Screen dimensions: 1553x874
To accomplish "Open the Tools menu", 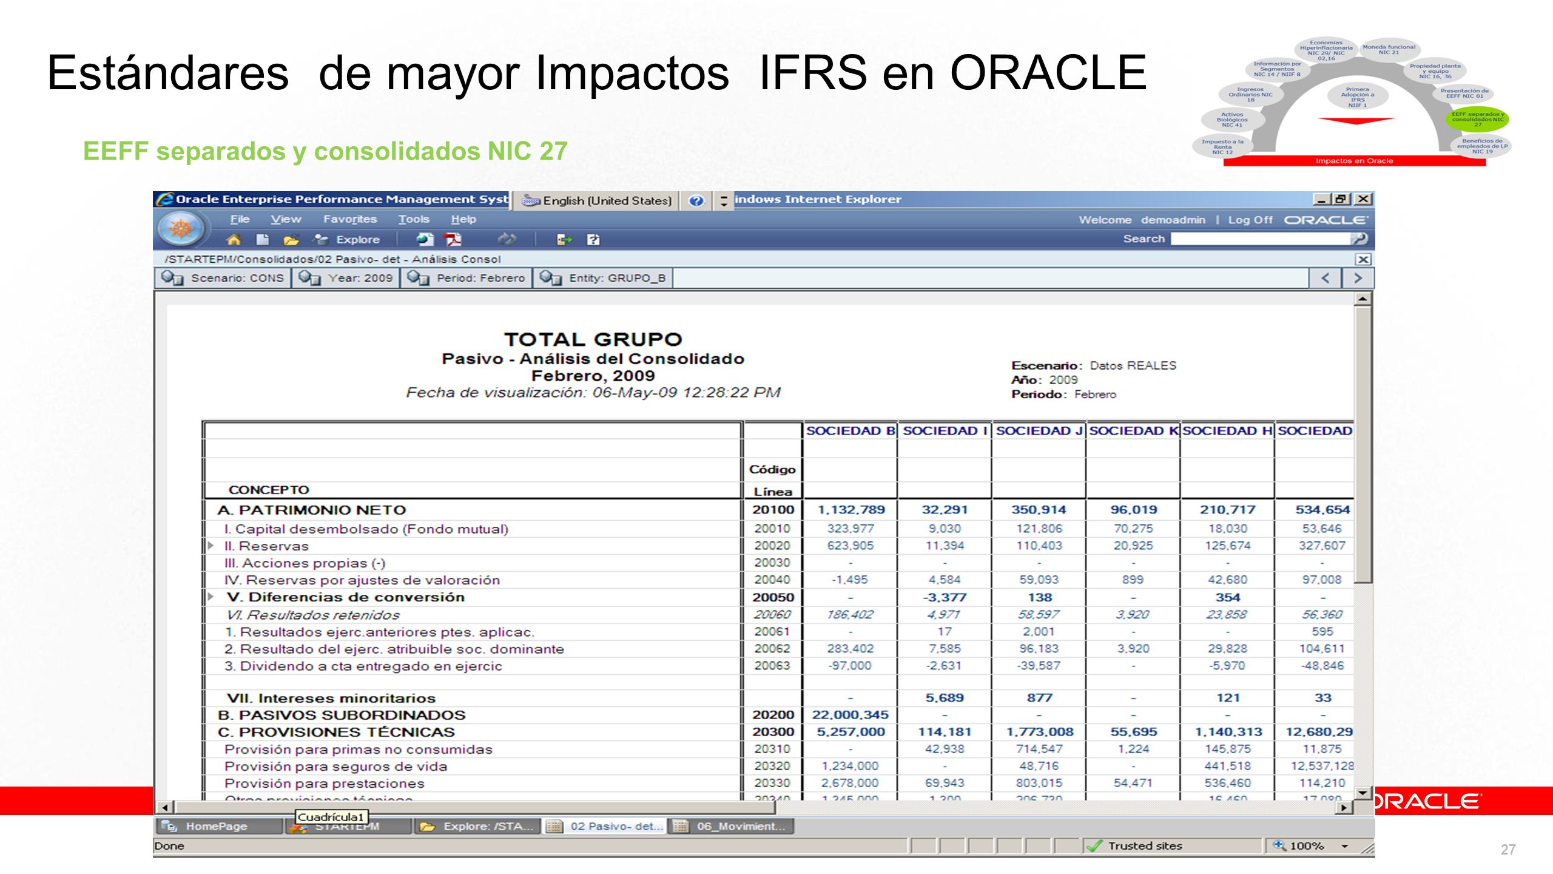I will 414,219.
